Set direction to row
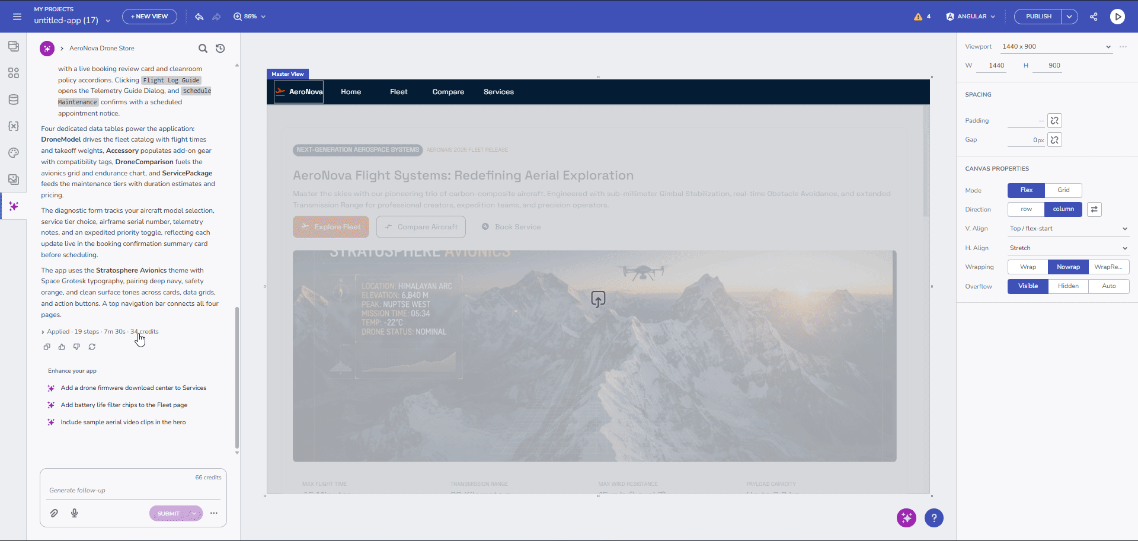 point(1026,209)
